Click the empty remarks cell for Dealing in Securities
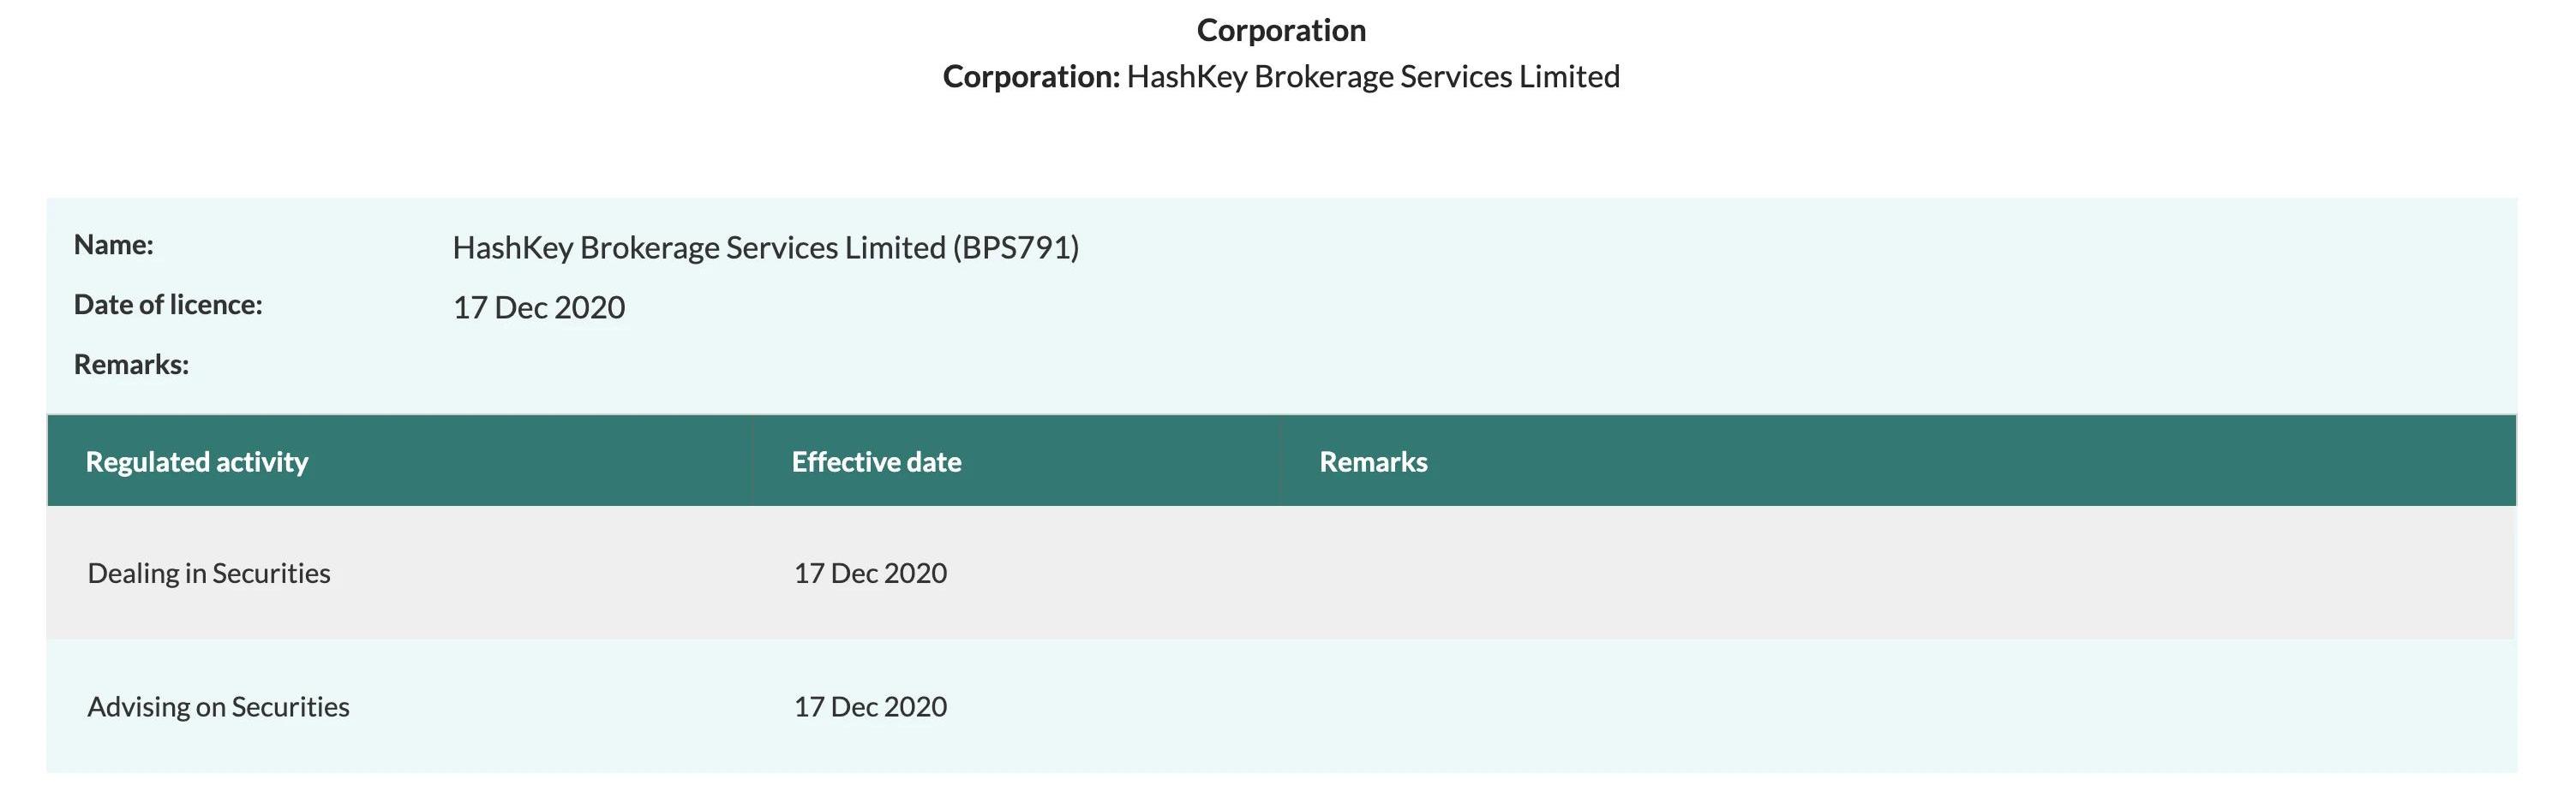This screenshot has height=791, width=2576. point(1898,572)
